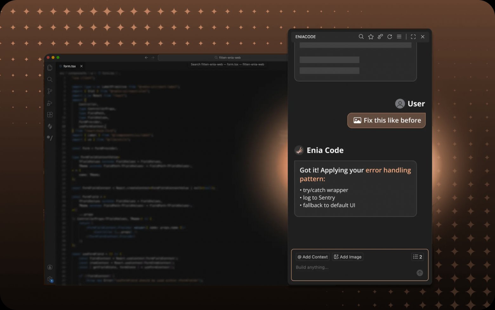Close the ENIACODE panel

click(x=423, y=37)
